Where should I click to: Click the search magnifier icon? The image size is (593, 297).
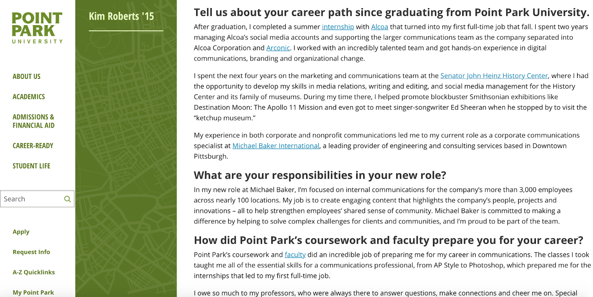point(67,199)
